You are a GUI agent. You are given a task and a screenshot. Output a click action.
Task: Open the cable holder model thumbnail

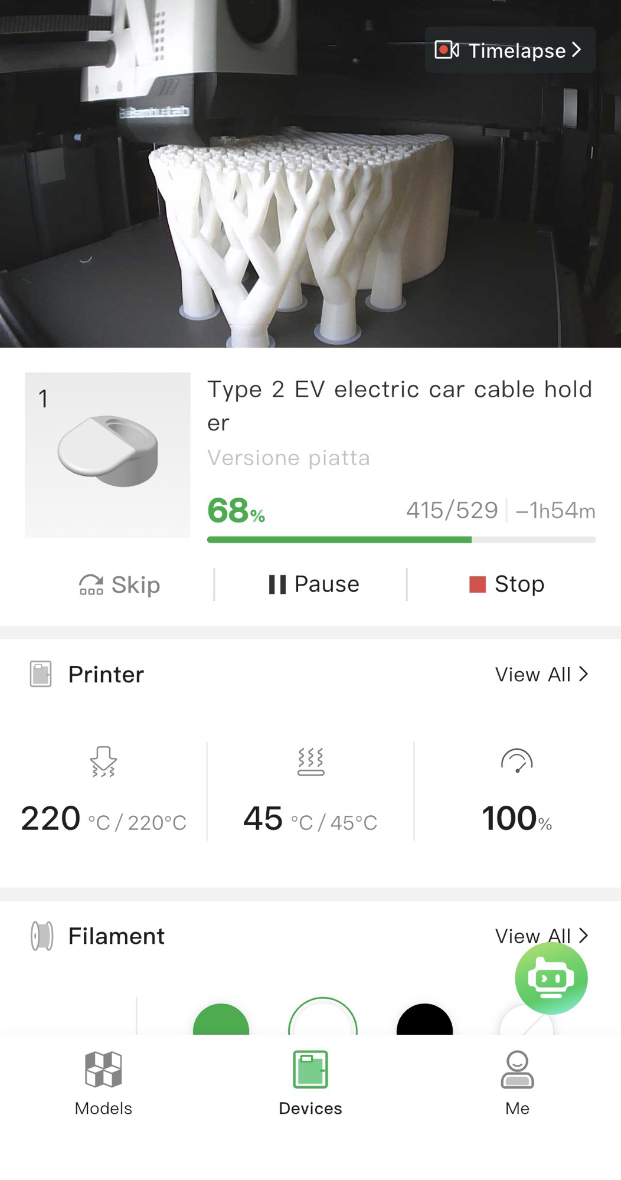(x=107, y=455)
